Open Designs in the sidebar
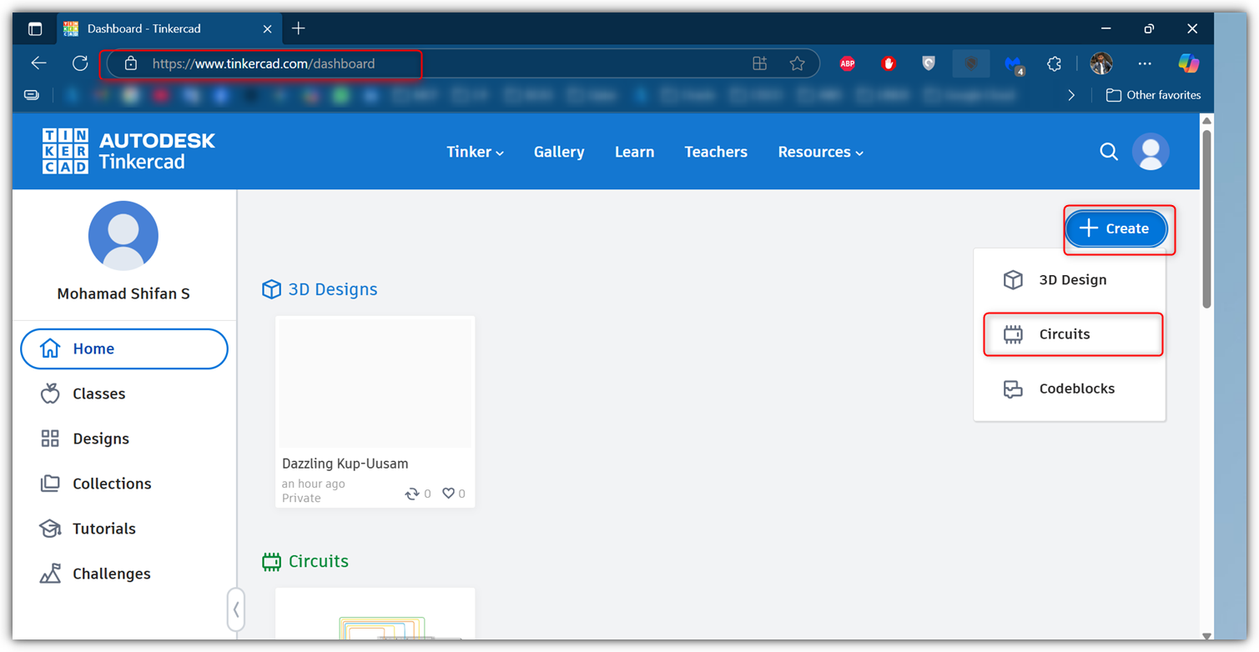The height and width of the screenshot is (652, 1259). coord(124,439)
